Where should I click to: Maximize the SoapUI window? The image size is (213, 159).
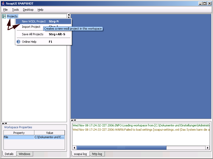205,3
